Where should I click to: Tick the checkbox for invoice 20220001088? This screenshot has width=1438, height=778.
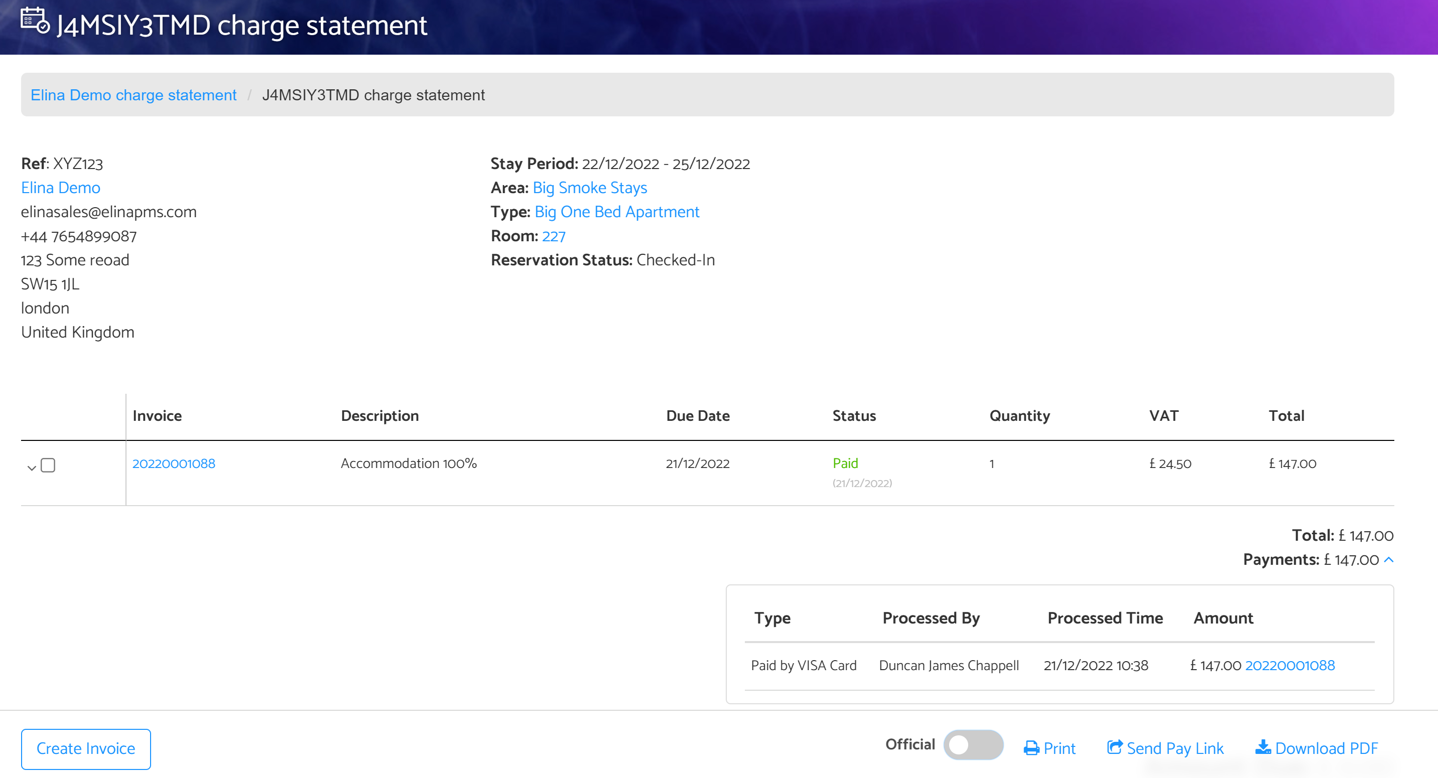(x=48, y=465)
